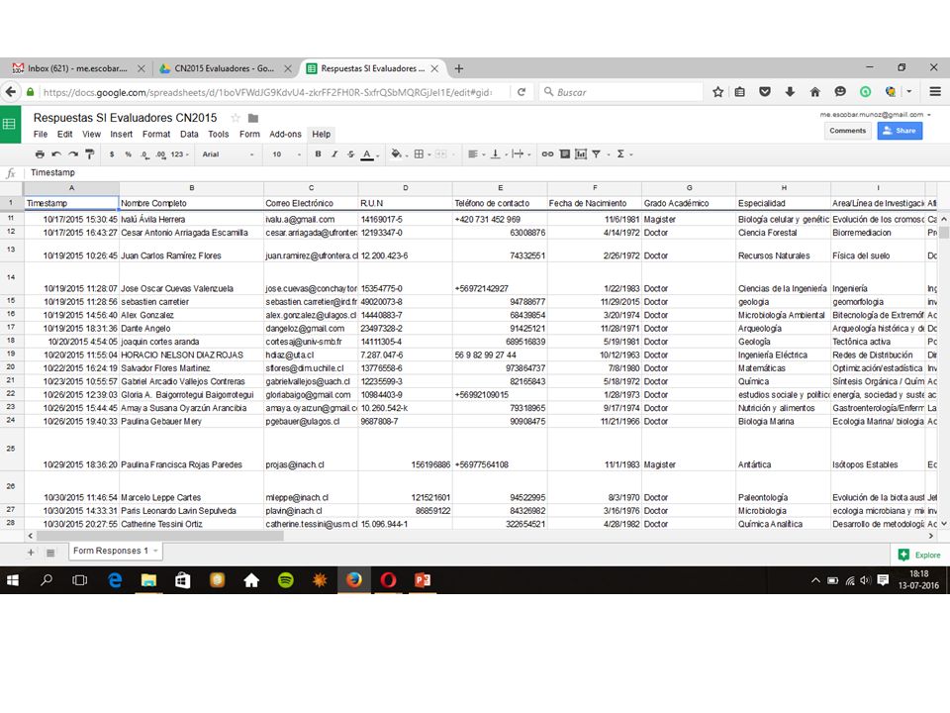Click the account email me.escobar.munoz@gmail.com
This screenshot has height=713, width=950.
coord(871,114)
